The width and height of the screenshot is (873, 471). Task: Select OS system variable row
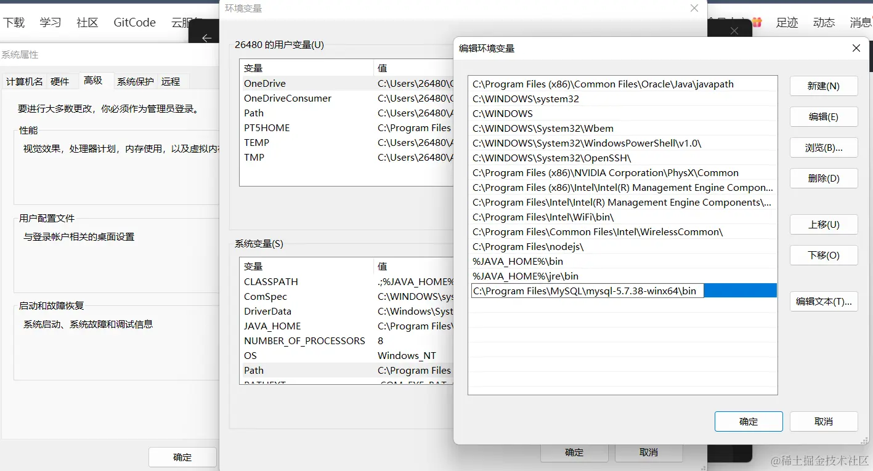347,356
